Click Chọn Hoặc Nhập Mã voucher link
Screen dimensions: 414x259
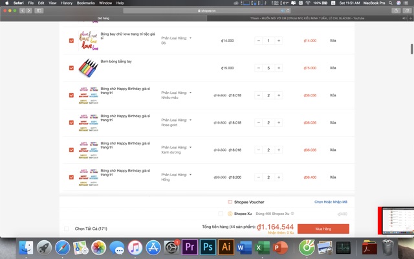[331, 202]
